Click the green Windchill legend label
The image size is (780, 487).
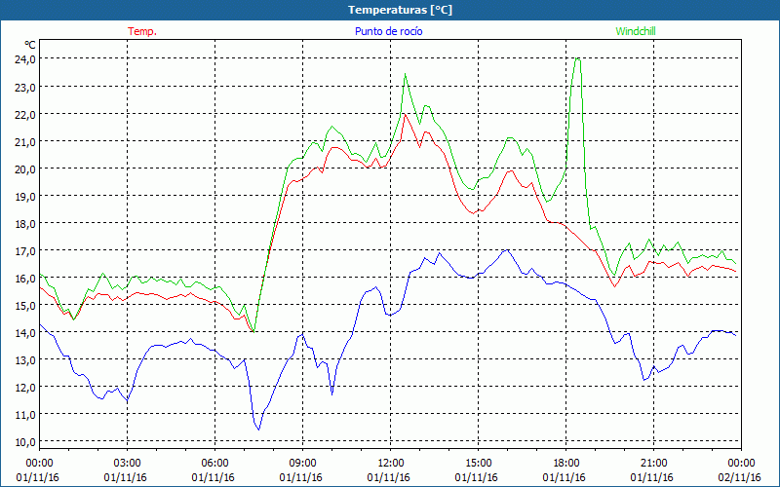(x=636, y=31)
